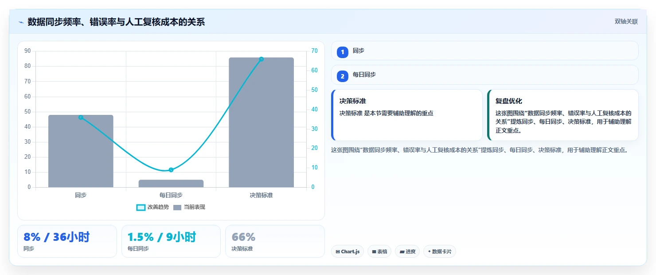Click the icon inside the Chart.js tag
Viewport: 656px width, 275px height.
coord(338,251)
